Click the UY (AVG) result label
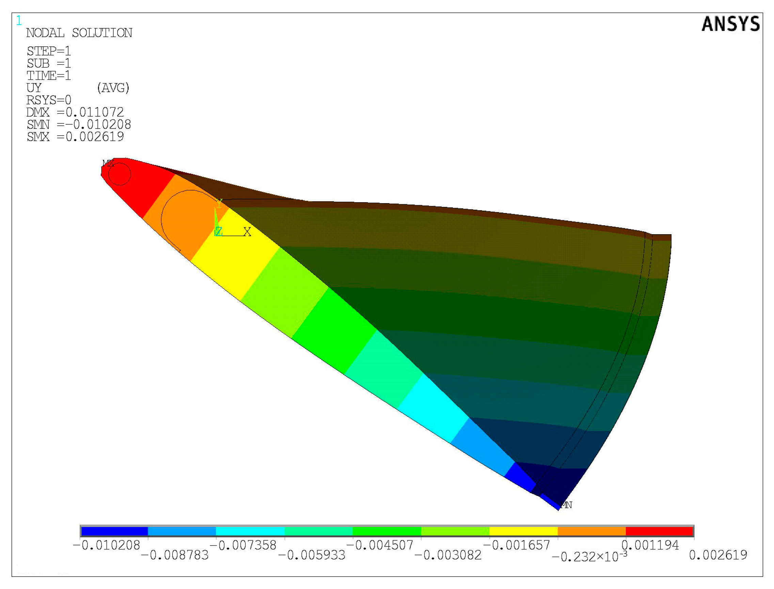774x589 pixels. pyautogui.click(x=78, y=88)
